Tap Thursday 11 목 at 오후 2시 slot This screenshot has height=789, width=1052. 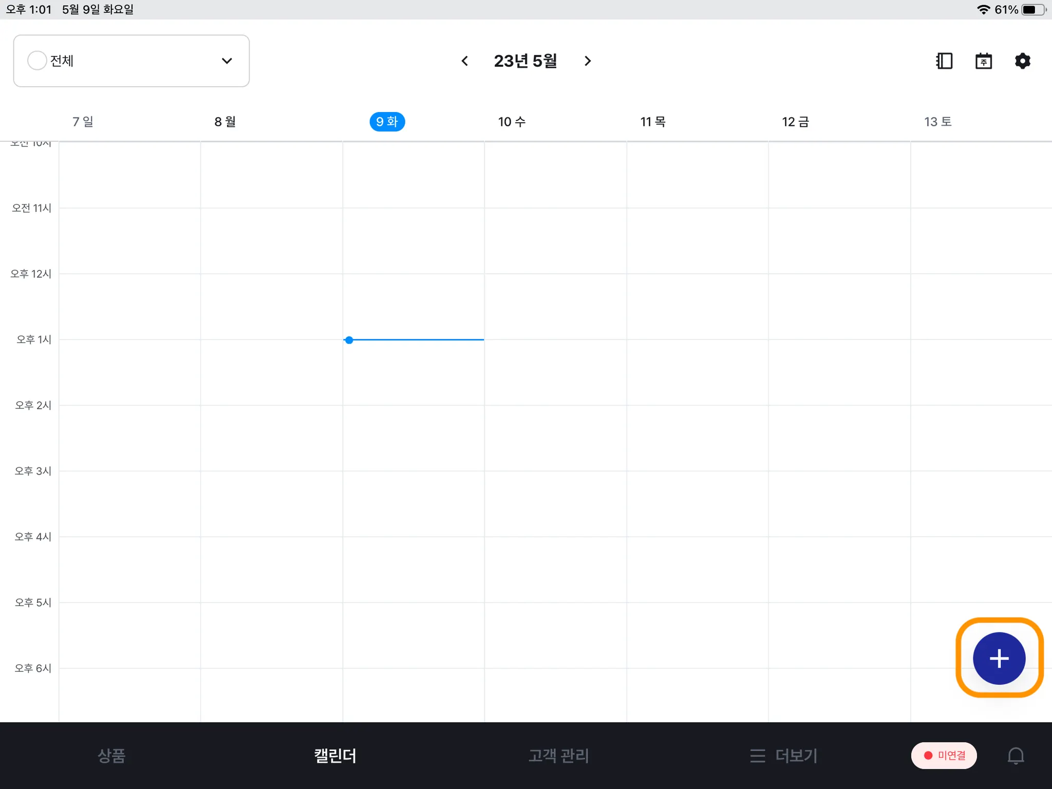click(697, 438)
